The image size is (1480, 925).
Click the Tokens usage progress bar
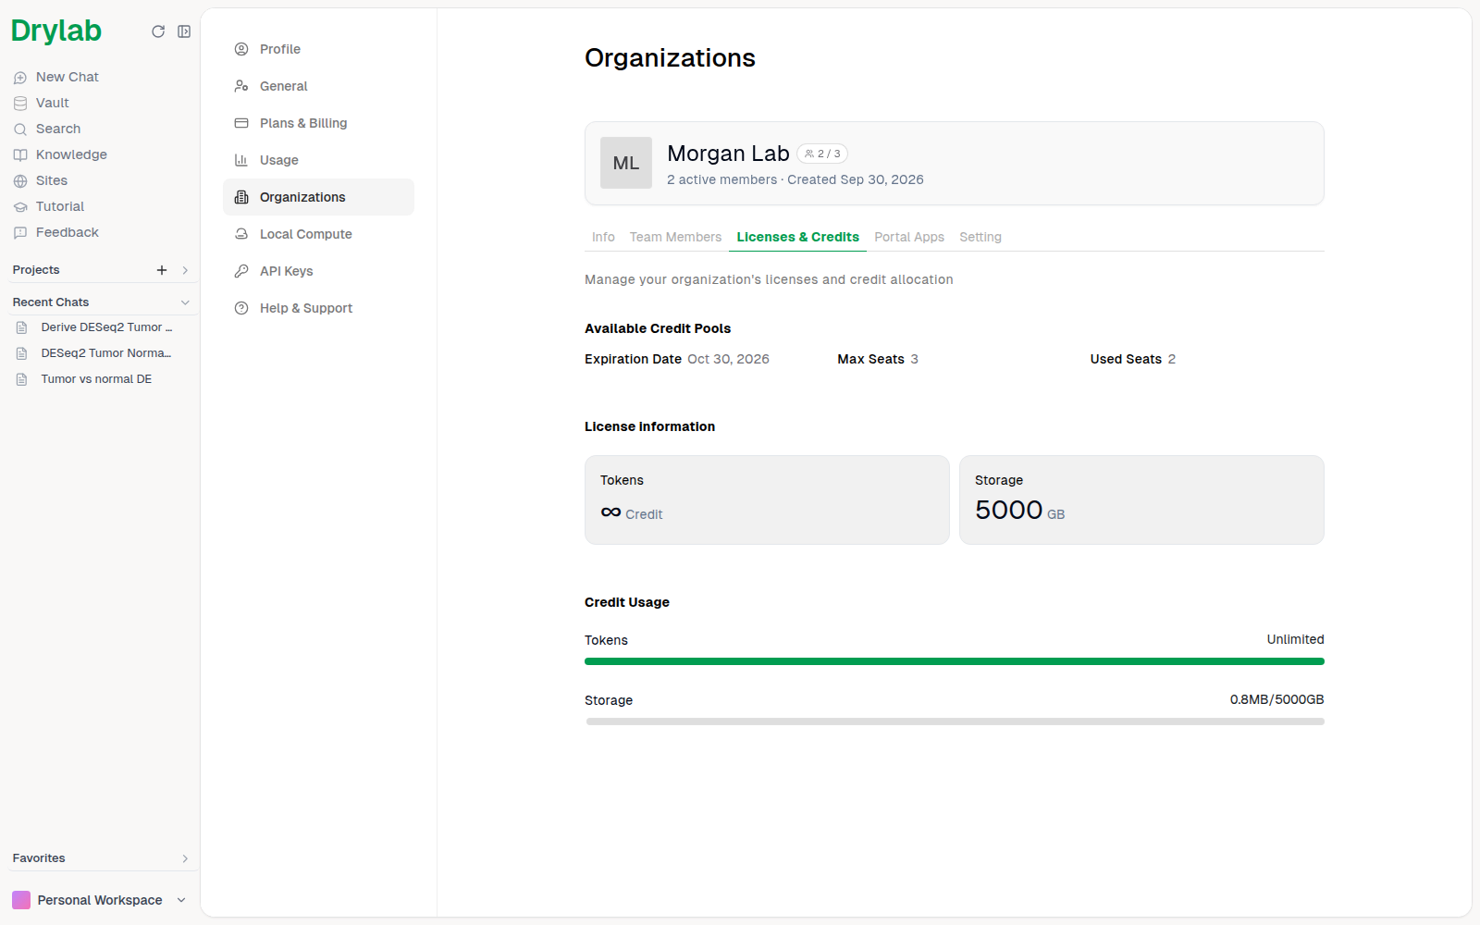[955, 661]
